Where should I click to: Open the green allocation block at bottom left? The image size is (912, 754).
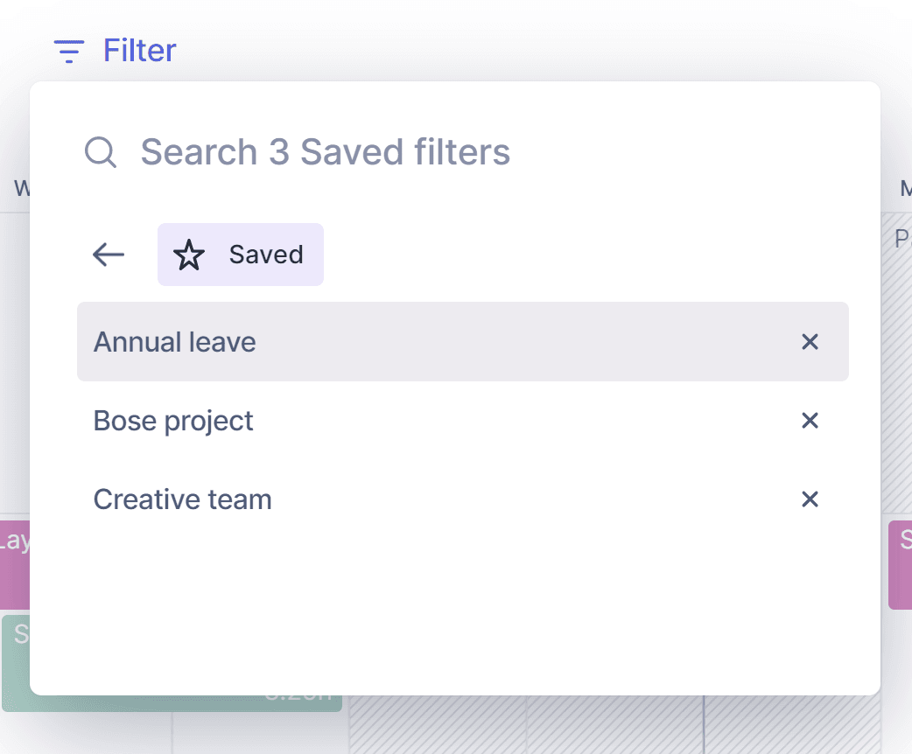[x=15, y=663]
